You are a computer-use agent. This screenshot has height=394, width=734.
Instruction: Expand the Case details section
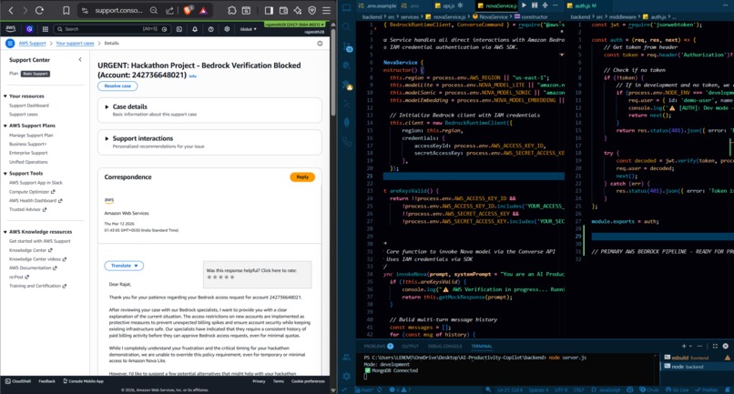[x=107, y=106]
